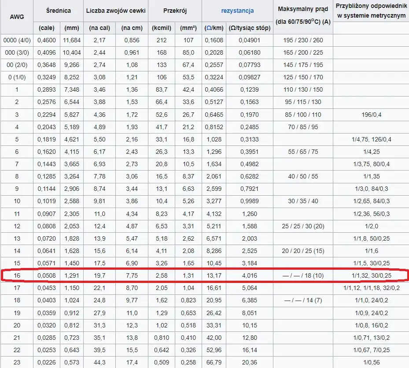Click the AWG 12 cell
Screen dimensions: 409x368
(x=17, y=226)
